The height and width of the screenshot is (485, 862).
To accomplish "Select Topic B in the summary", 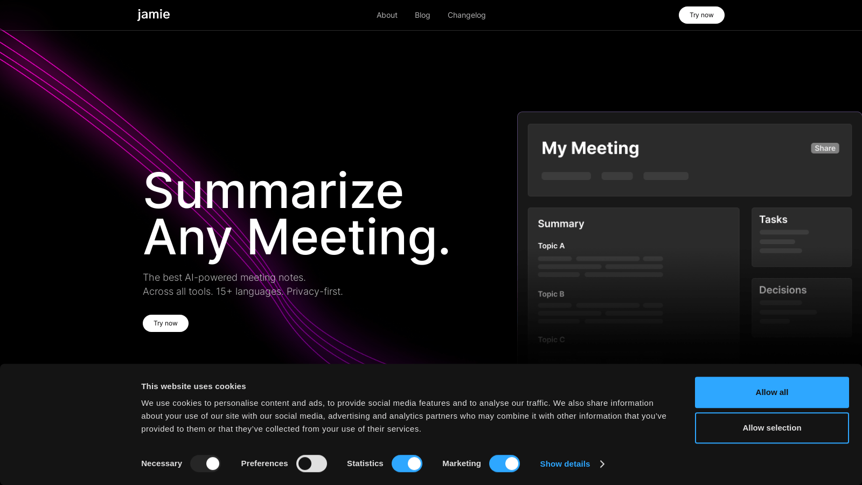I will click(x=551, y=294).
